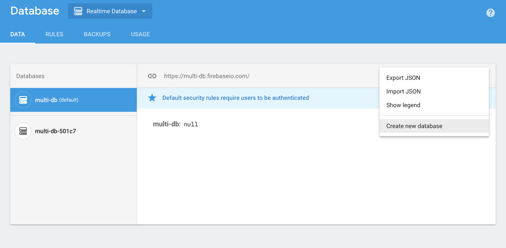Click the star icon in security notice
506x248 pixels.
pos(152,98)
